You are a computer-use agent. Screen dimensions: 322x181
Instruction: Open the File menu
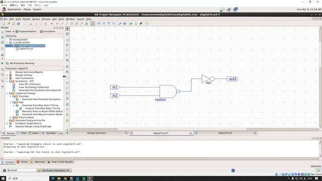click(6, 19)
